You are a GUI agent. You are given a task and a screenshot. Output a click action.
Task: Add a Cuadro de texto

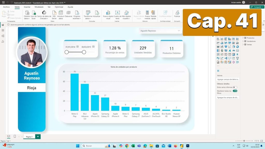117,15
